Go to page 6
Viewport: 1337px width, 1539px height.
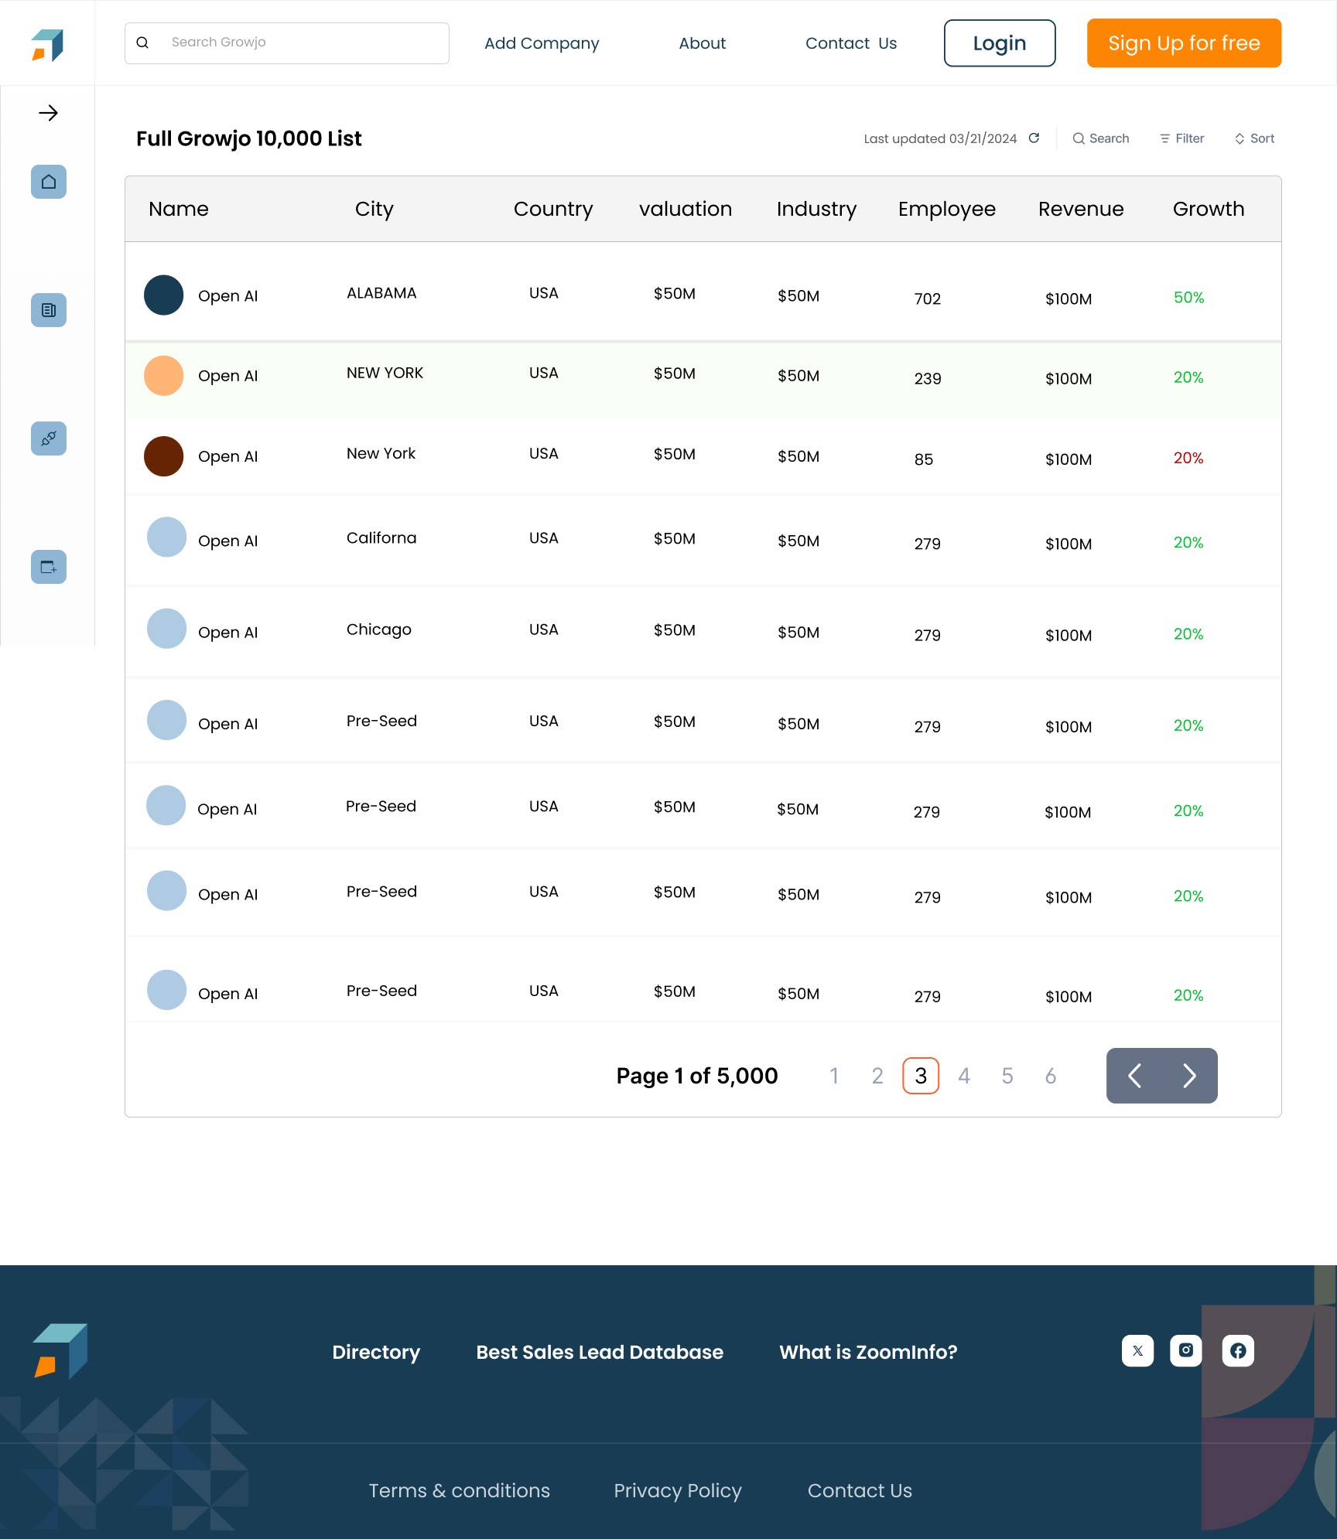click(1051, 1076)
